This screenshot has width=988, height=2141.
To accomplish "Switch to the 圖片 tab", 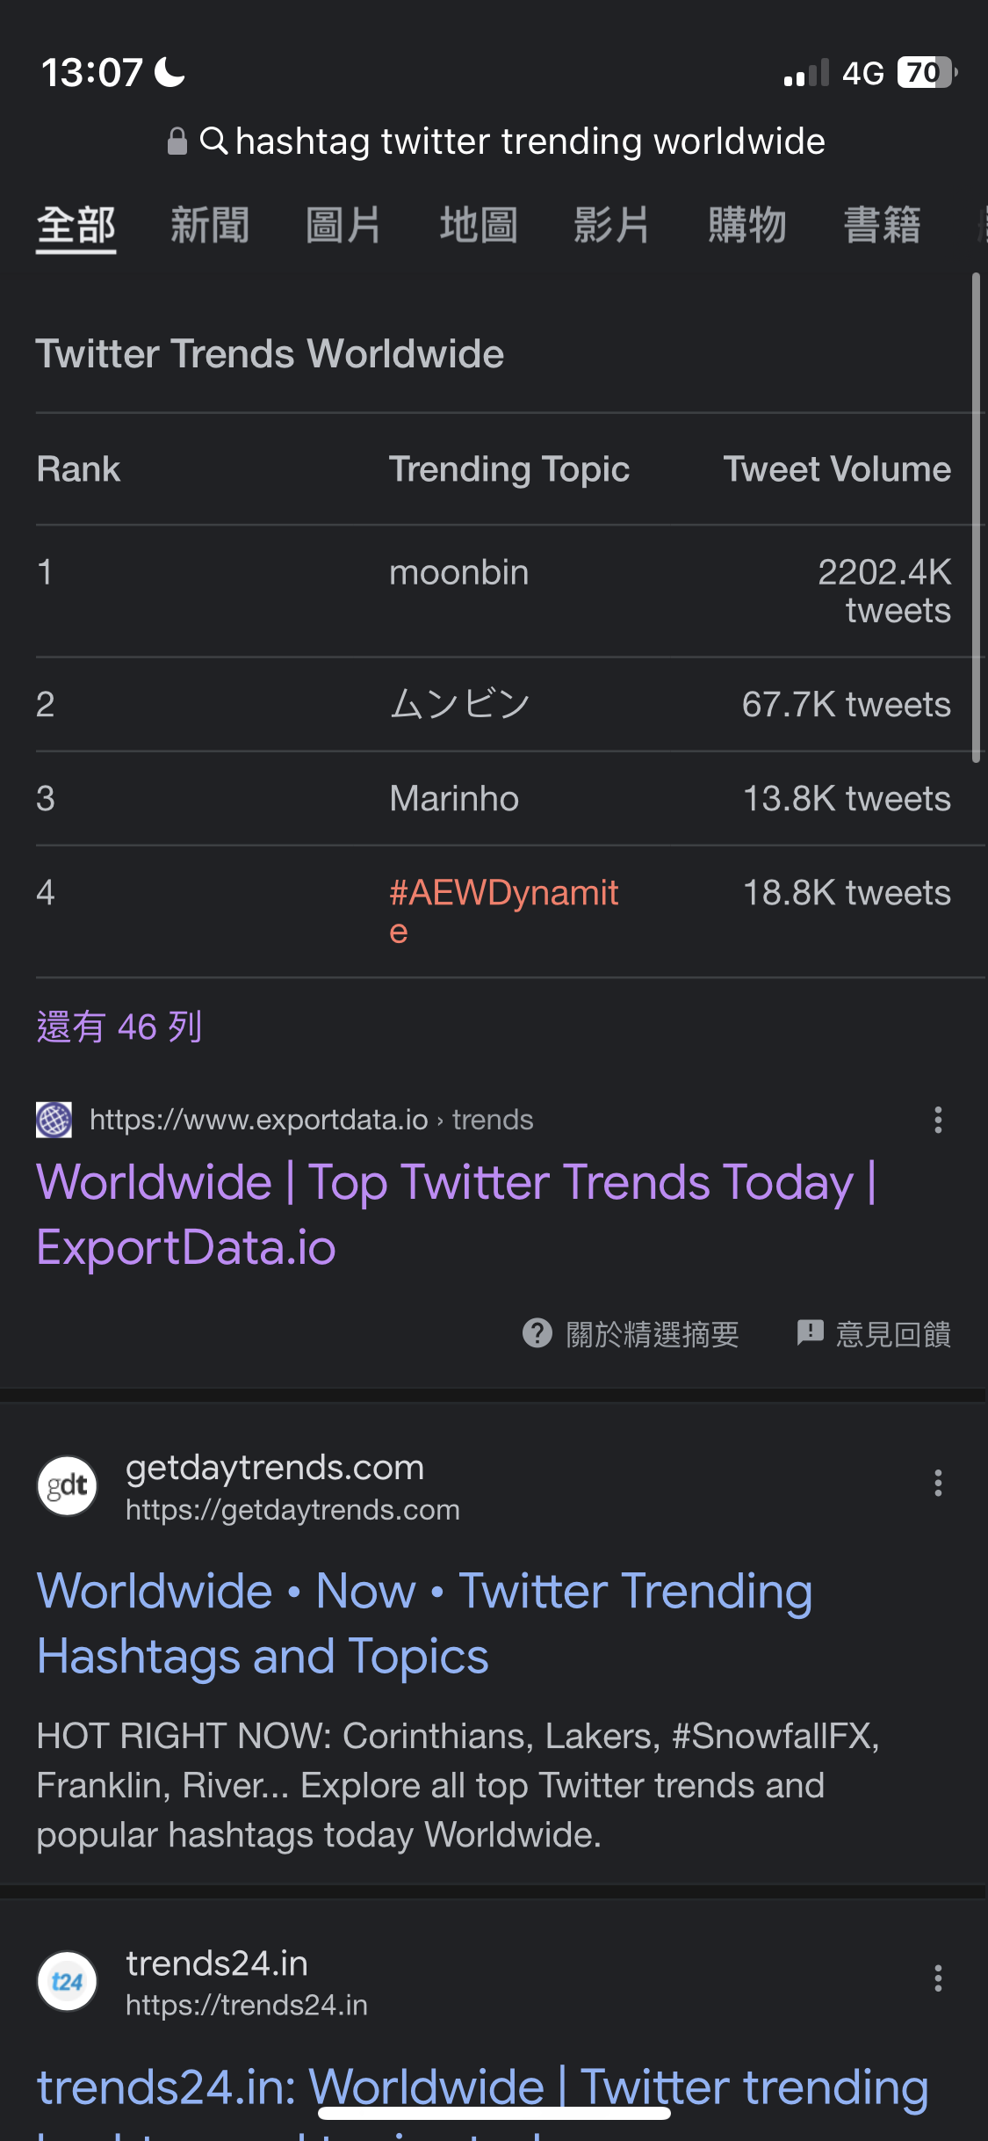I will click(x=343, y=225).
